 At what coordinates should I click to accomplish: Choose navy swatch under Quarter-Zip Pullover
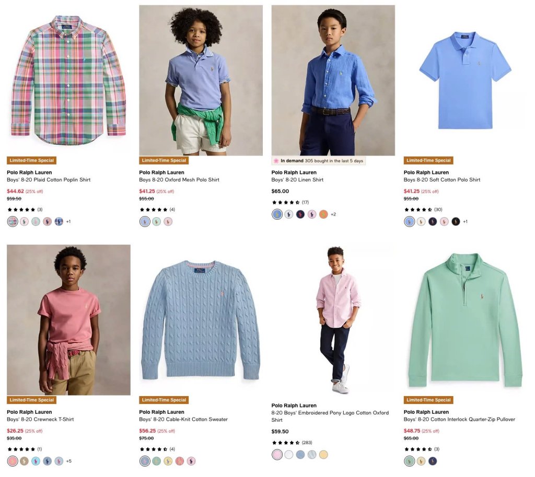click(x=432, y=461)
